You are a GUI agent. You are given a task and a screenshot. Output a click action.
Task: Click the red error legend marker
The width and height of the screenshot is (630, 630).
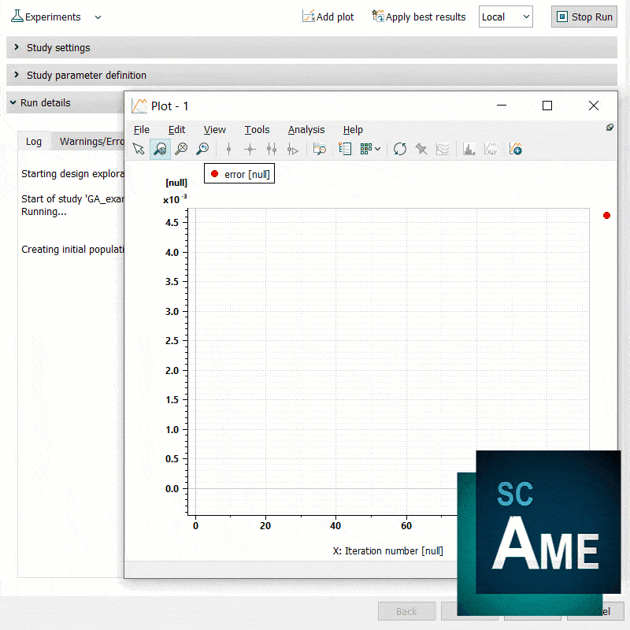[214, 174]
